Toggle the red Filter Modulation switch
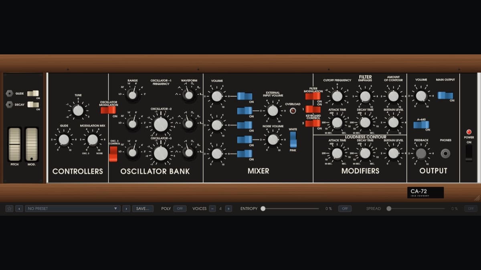This screenshot has width=481, height=270. tap(313, 96)
